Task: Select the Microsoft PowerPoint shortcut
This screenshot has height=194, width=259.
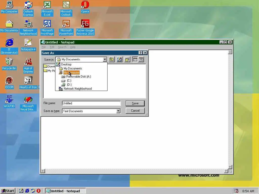Action: pyautogui.click(x=66, y=28)
